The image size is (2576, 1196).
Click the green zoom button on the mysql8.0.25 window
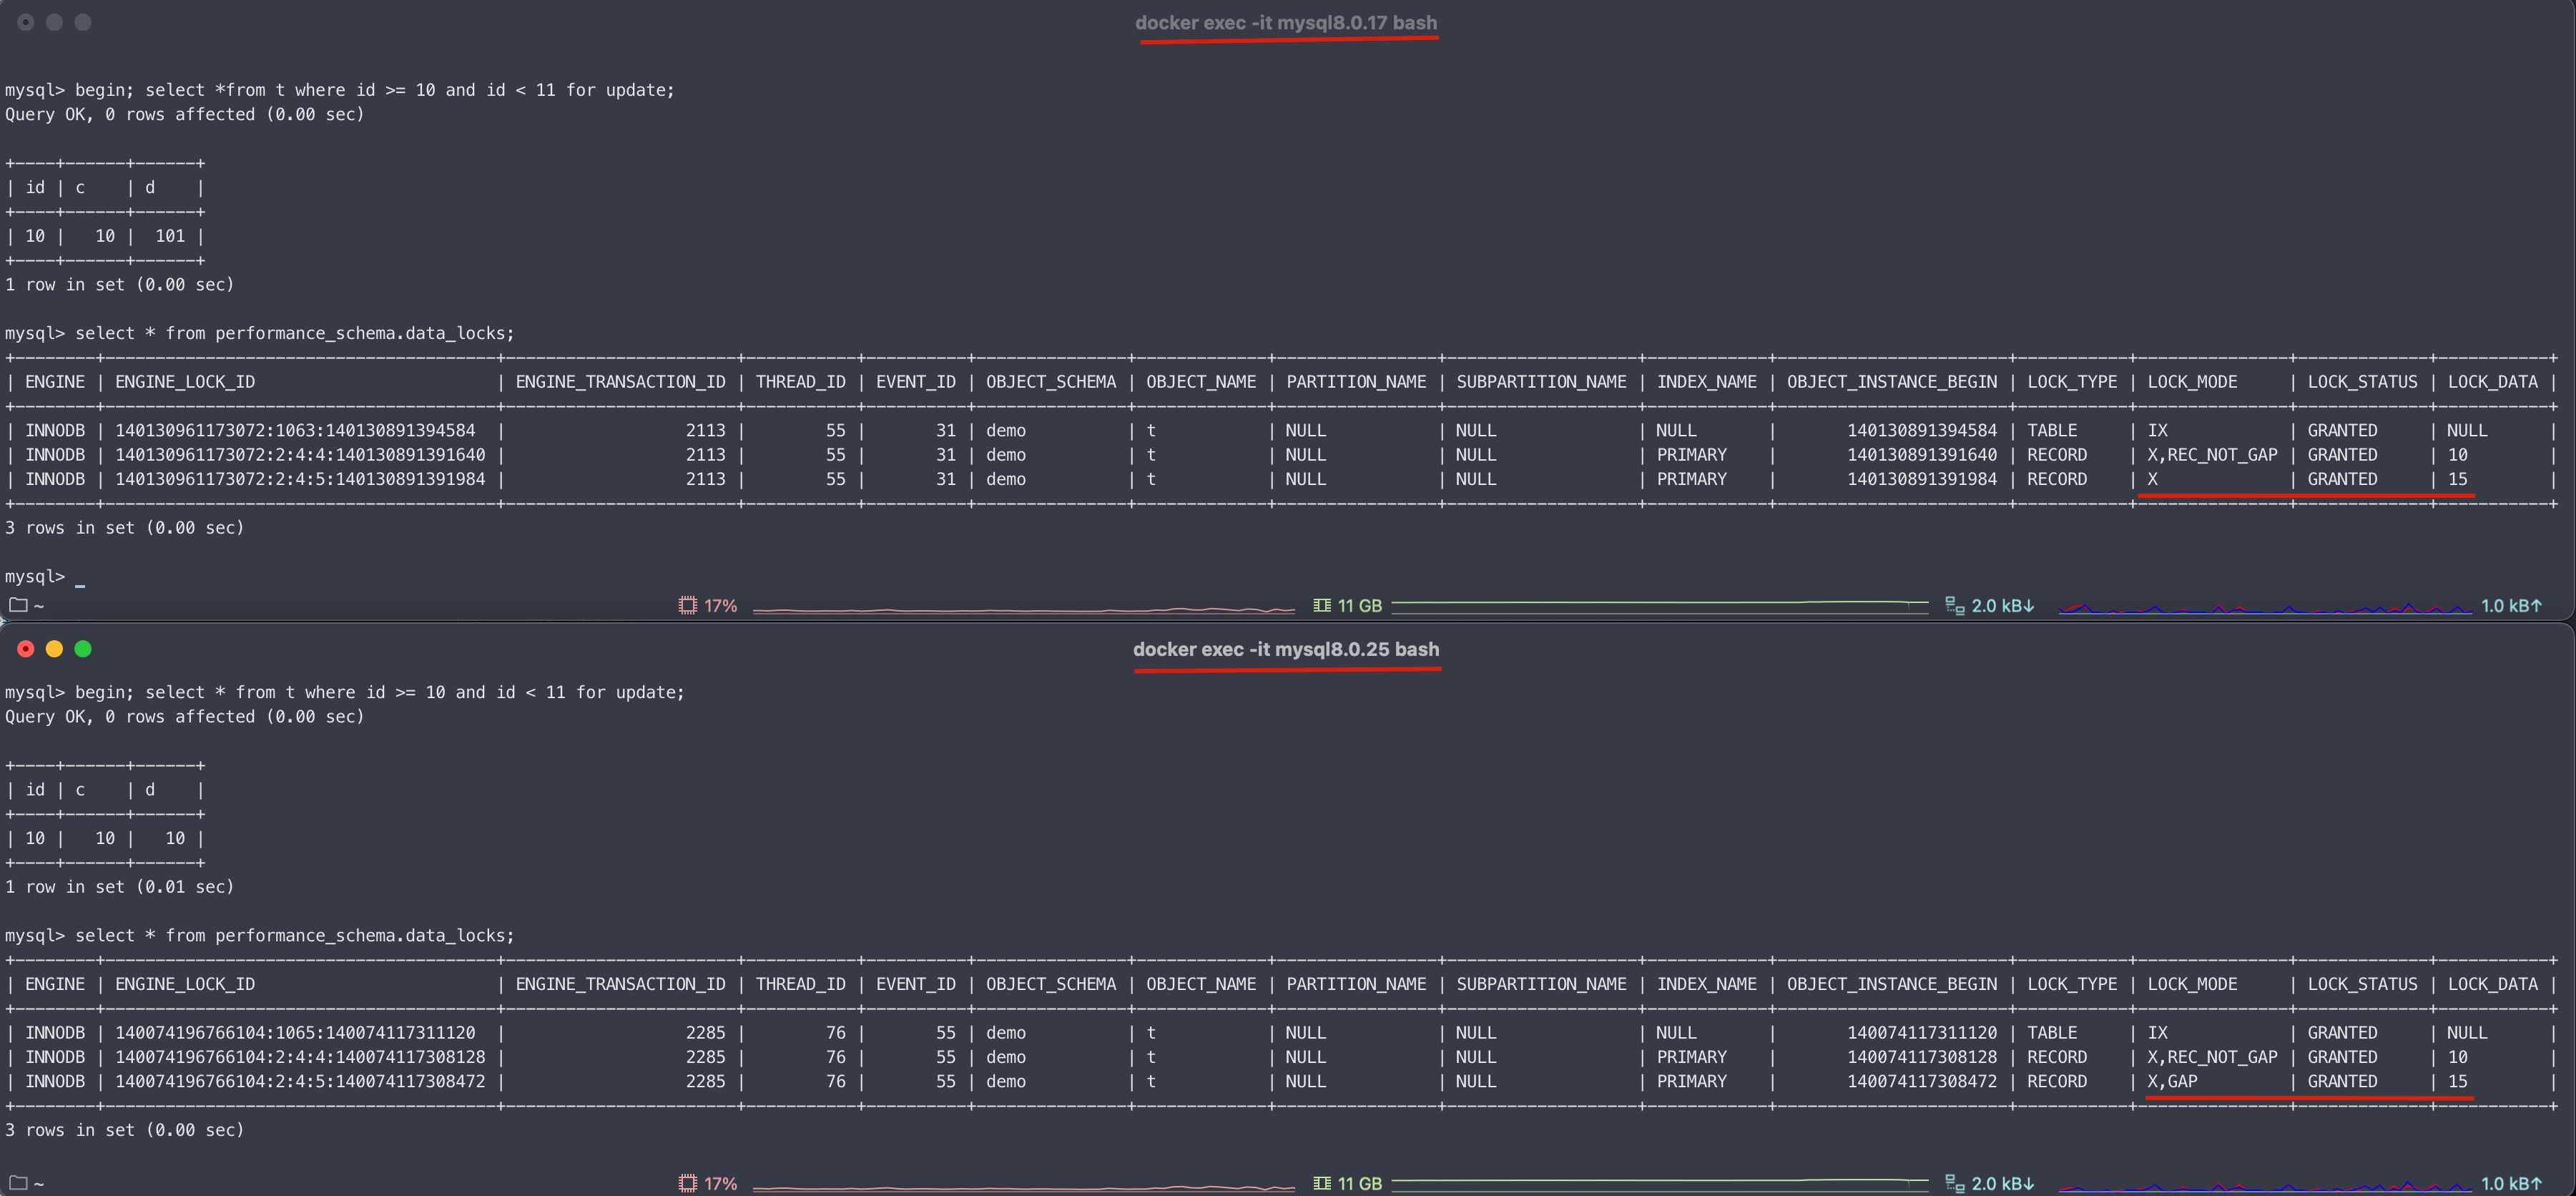click(83, 648)
